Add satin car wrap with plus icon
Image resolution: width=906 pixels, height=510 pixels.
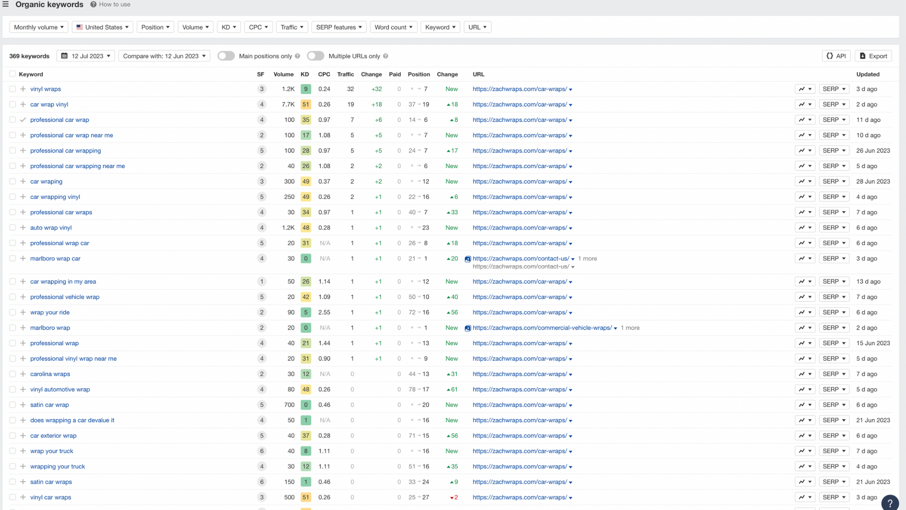point(23,405)
